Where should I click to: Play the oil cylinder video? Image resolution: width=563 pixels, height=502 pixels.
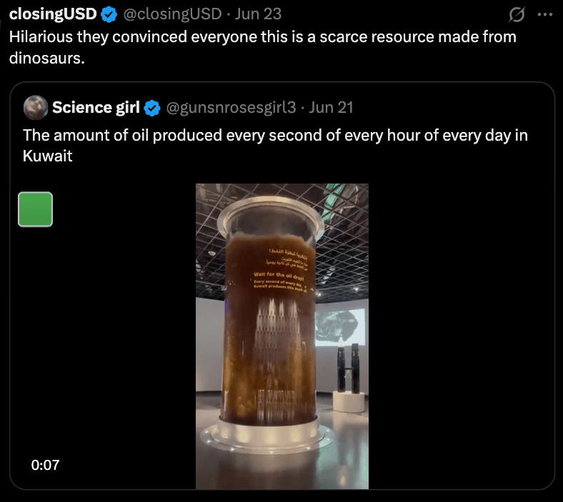(282, 336)
